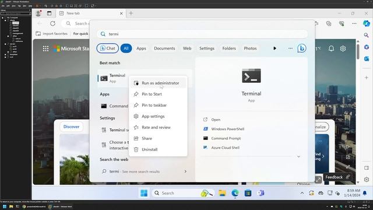Click the taskbar Search box
373x210 pixels.
tap(183, 193)
